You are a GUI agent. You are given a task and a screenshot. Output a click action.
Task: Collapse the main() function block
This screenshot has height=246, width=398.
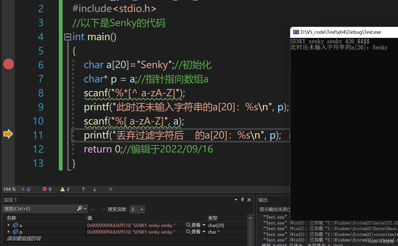pyautogui.click(x=67, y=37)
